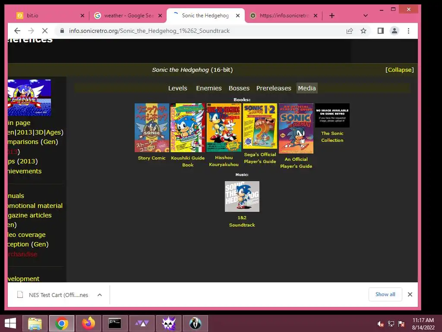
Task: Share this page icon in address bar
Action: tap(350, 31)
